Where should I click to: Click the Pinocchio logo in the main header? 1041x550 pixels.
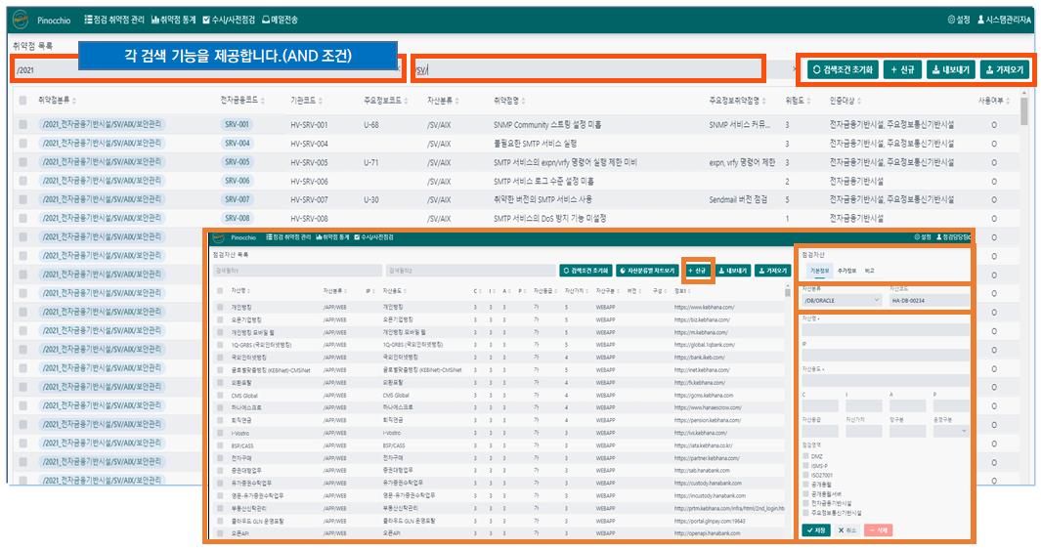pos(21,20)
